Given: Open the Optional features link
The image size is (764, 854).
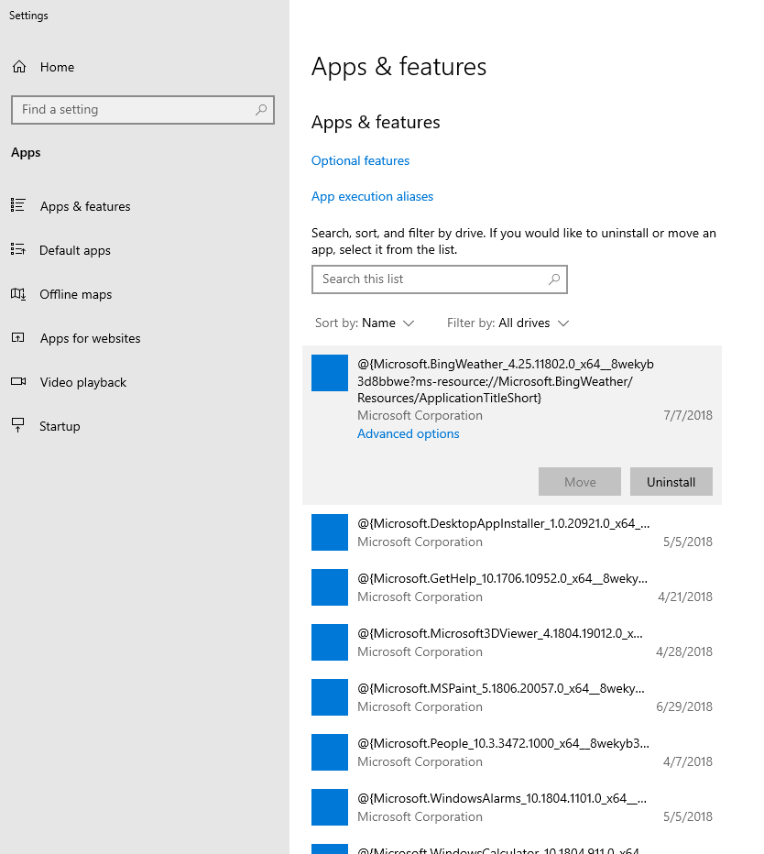Looking at the screenshot, I should coord(360,160).
